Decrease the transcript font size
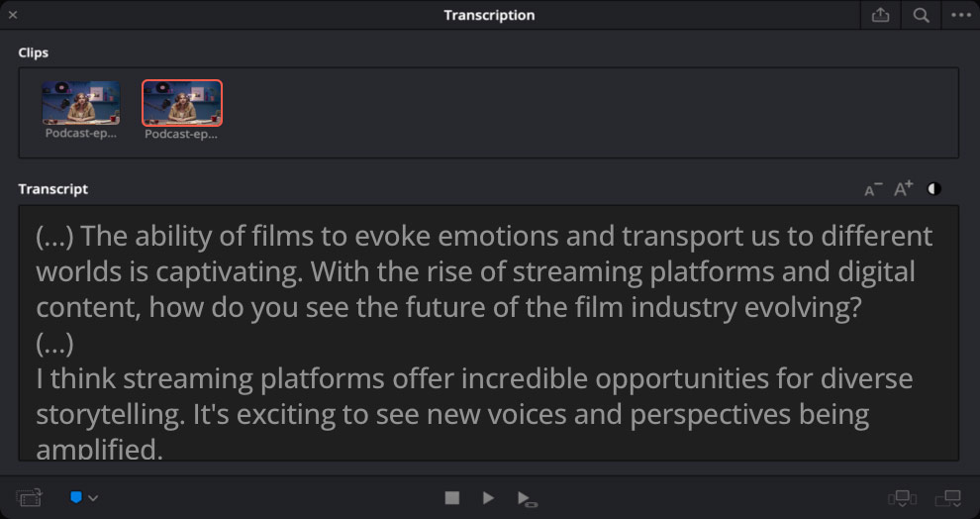The image size is (980, 519). tap(872, 189)
